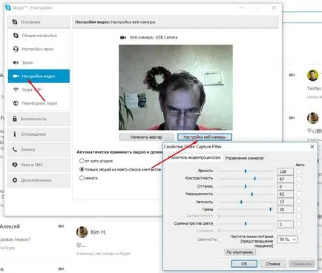
Task: Click Настройки веб-камеры button
Action: [x=205, y=137]
